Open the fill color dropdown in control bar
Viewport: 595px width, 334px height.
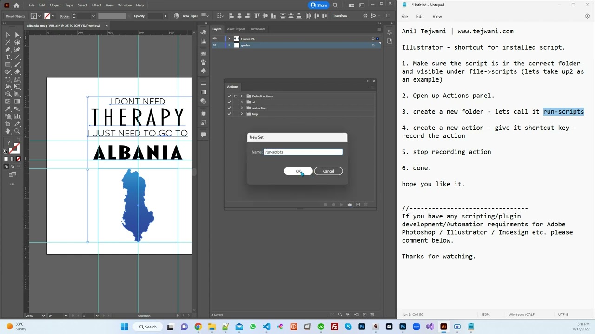click(x=40, y=16)
